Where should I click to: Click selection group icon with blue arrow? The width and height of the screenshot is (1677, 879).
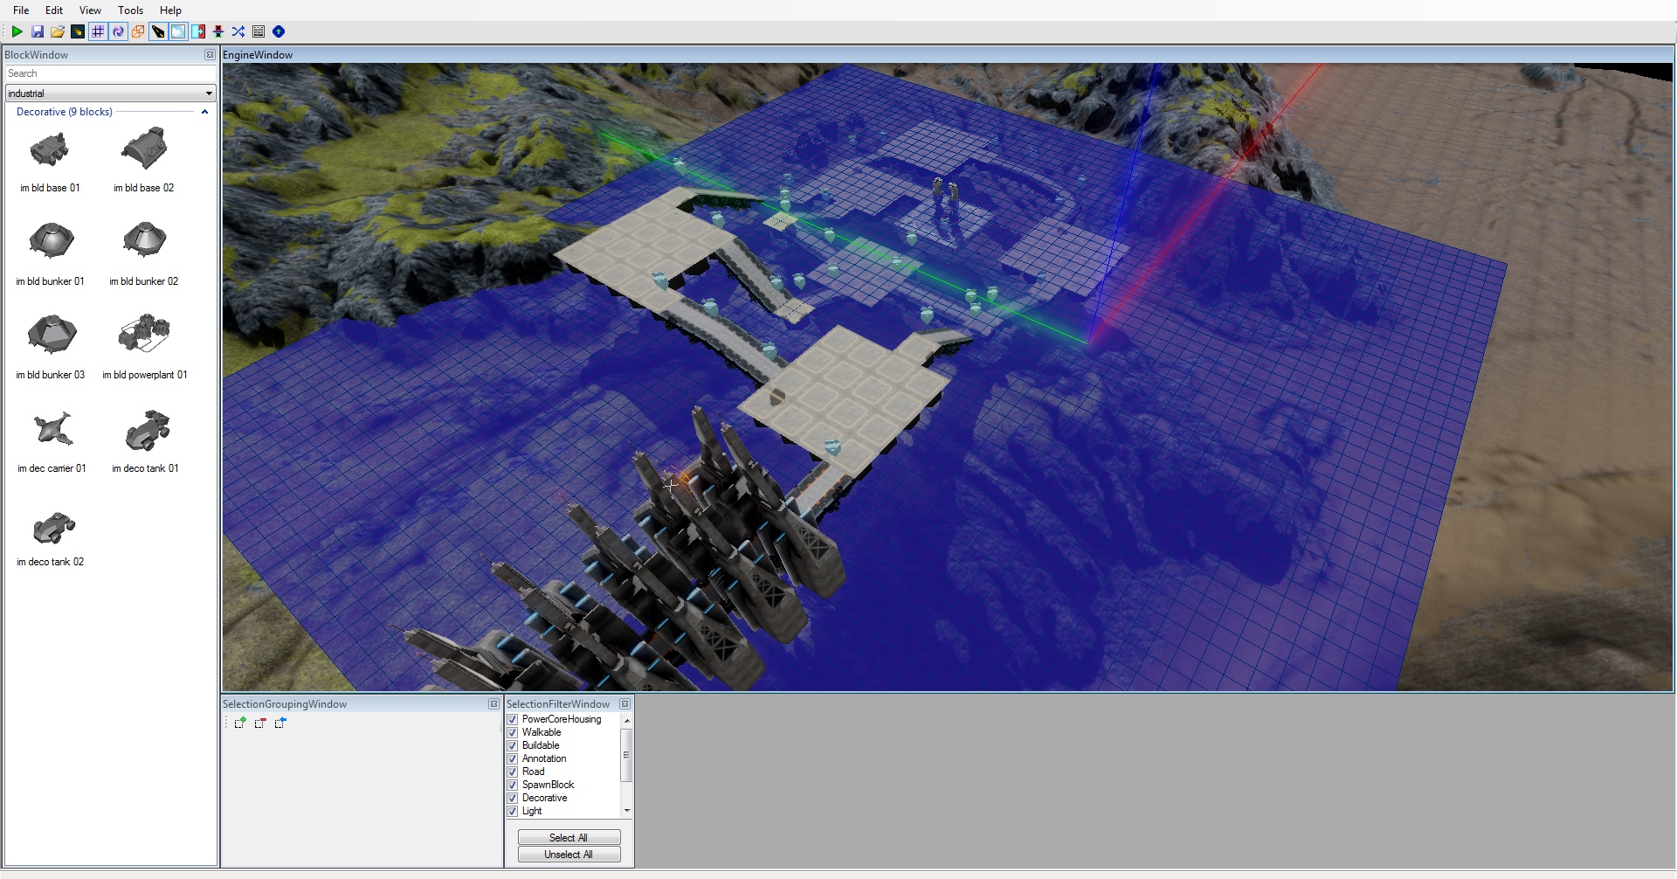click(x=280, y=723)
